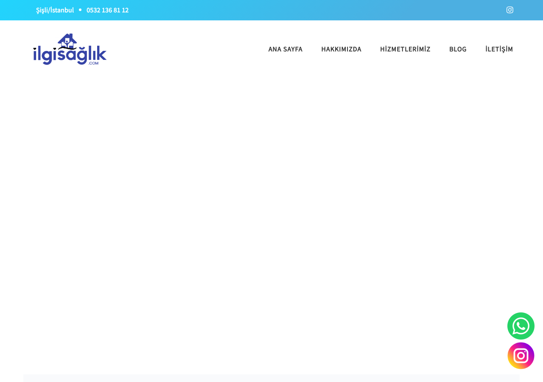Open the floating Instagram gradient button

pos(521,356)
